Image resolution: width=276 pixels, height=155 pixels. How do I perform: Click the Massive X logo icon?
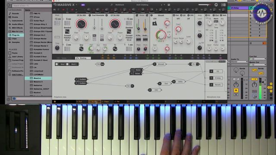click(55, 5)
